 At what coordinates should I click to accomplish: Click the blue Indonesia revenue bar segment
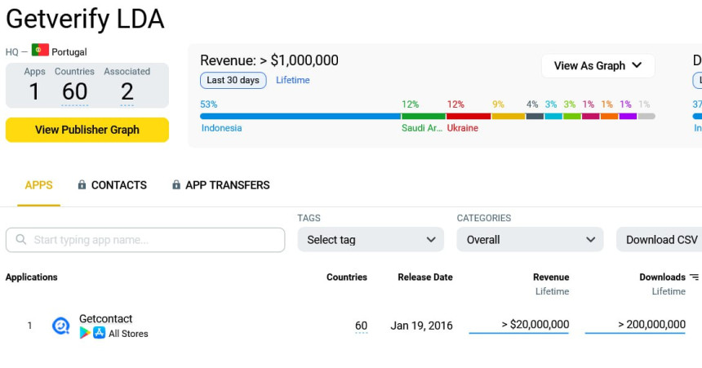300,117
